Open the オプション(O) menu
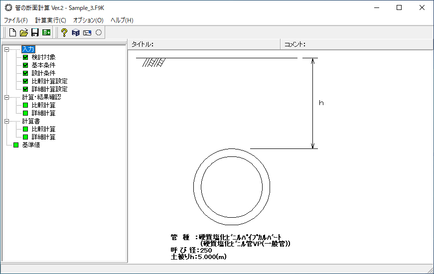Image resolution: width=434 pixels, height=274 pixels. pos(88,20)
